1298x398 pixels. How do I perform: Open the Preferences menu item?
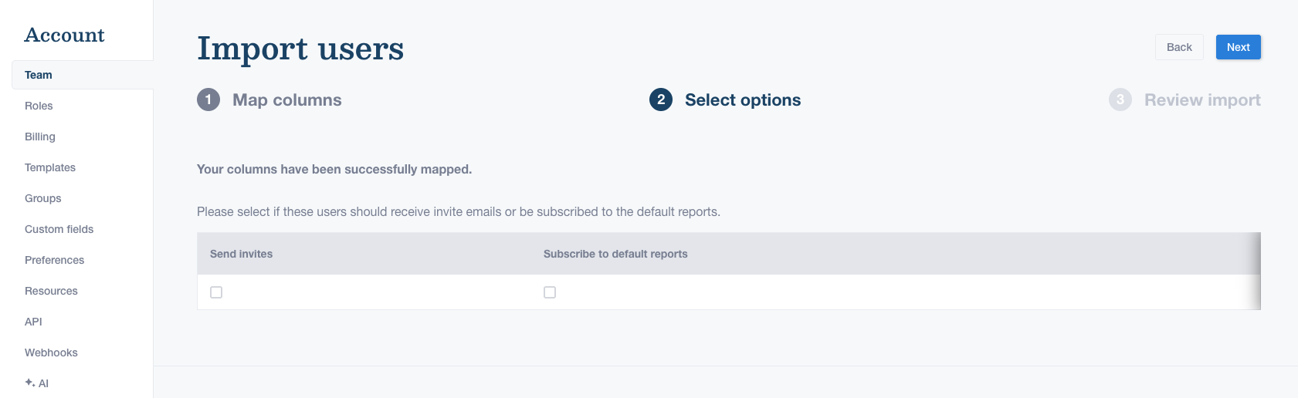click(x=54, y=260)
